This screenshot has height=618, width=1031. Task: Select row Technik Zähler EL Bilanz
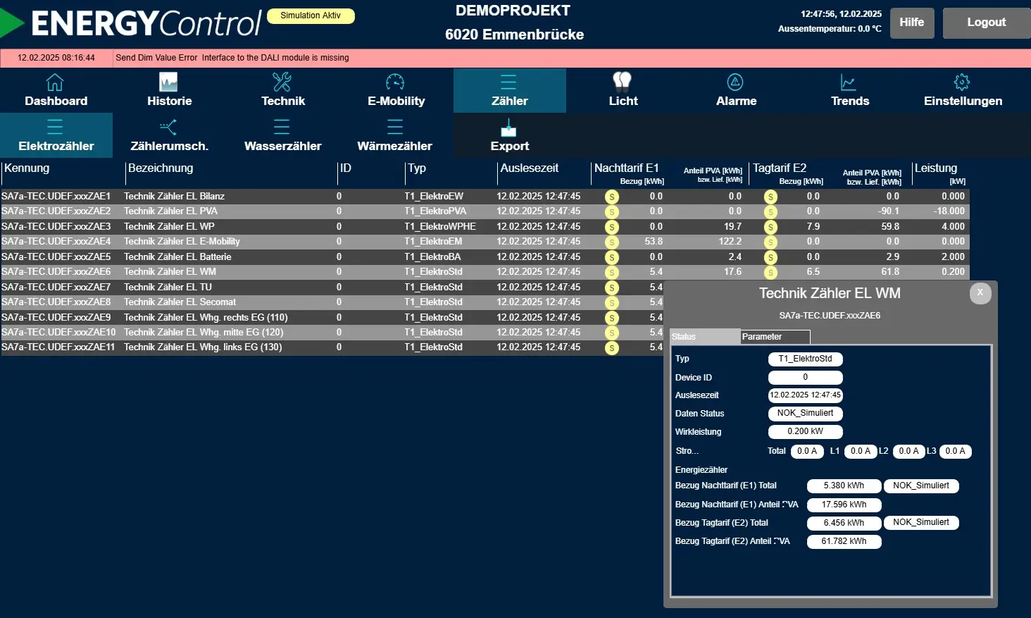[485, 197]
